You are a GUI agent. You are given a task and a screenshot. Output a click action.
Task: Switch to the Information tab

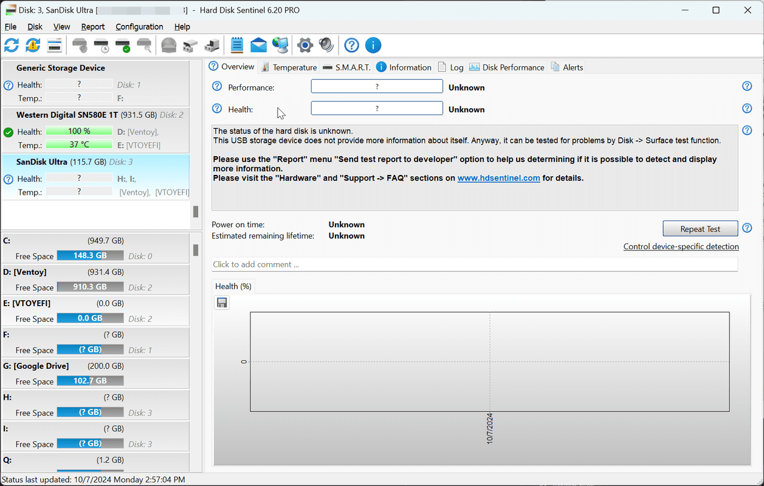pyautogui.click(x=404, y=67)
